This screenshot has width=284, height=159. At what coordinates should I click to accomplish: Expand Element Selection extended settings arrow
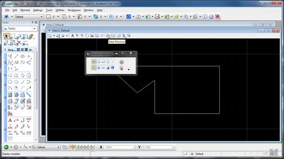click(x=129, y=70)
